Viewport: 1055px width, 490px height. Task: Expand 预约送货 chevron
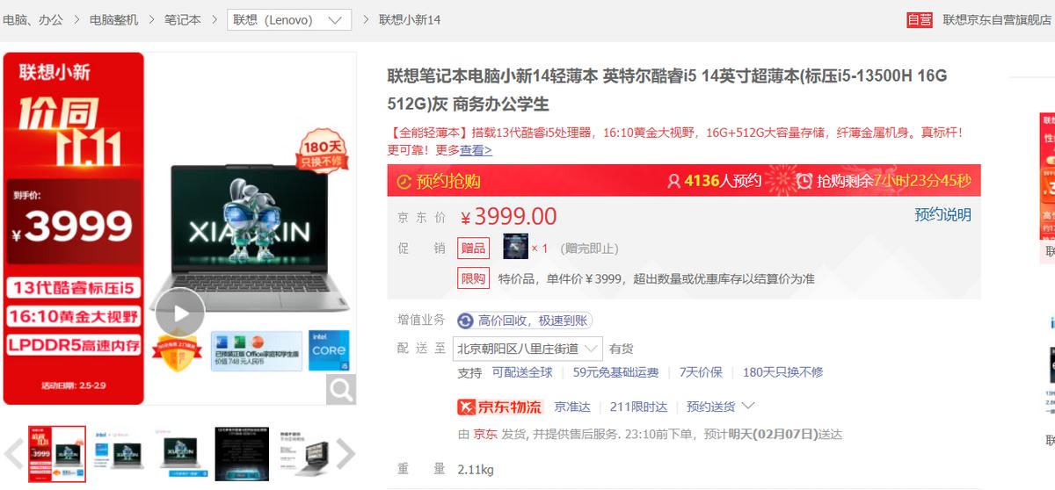pos(748,406)
